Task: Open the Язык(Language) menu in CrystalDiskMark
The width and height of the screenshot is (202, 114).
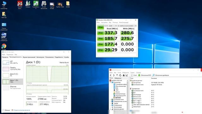Action: coord(124,22)
